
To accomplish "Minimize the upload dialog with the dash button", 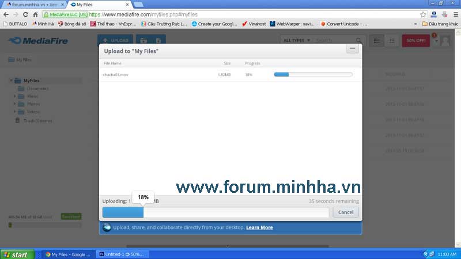I will tap(352, 48).
